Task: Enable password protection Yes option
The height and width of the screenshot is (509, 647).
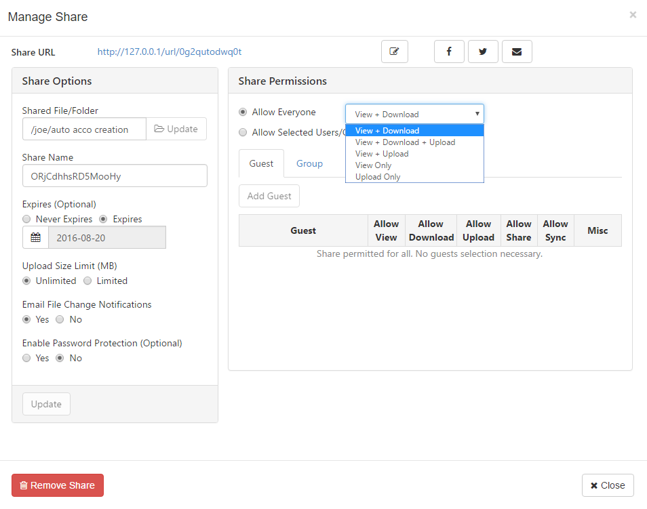Action: (x=26, y=358)
